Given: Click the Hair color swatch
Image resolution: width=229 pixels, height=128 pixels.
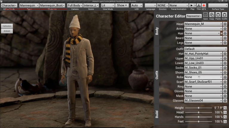Looking at the screenshot, I should pyautogui.click(x=222, y=33).
